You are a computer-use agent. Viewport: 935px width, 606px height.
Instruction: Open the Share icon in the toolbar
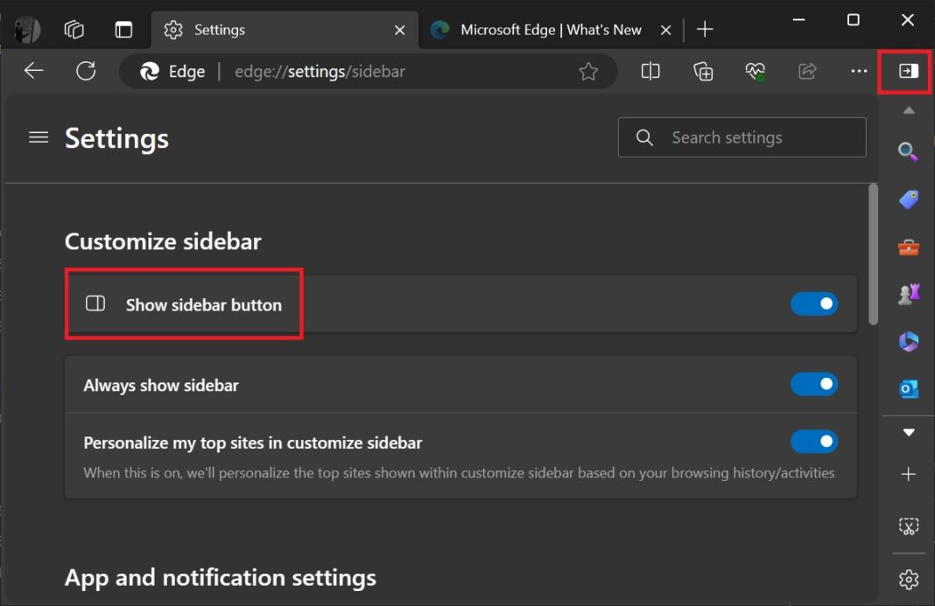tap(806, 71)
